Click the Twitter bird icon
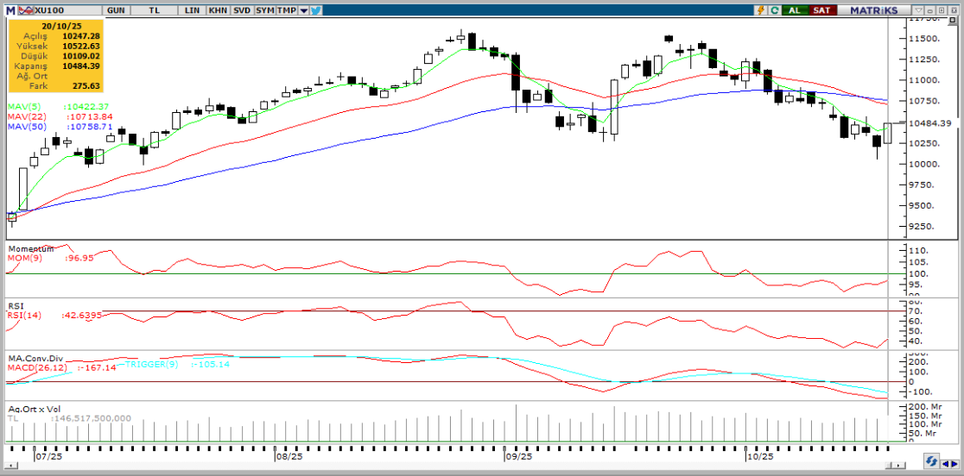 click(x=316, y=10)
